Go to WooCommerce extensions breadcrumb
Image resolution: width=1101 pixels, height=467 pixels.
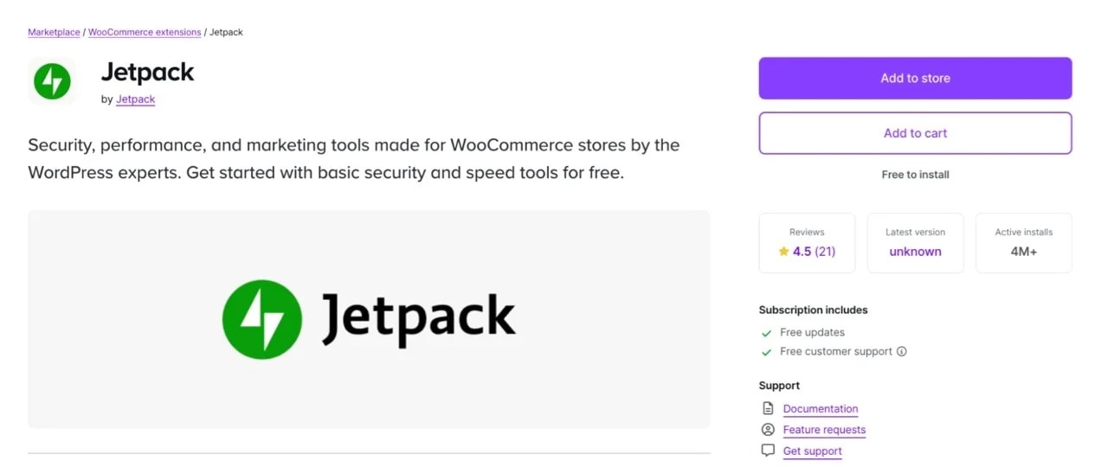[x=145, y=32]
